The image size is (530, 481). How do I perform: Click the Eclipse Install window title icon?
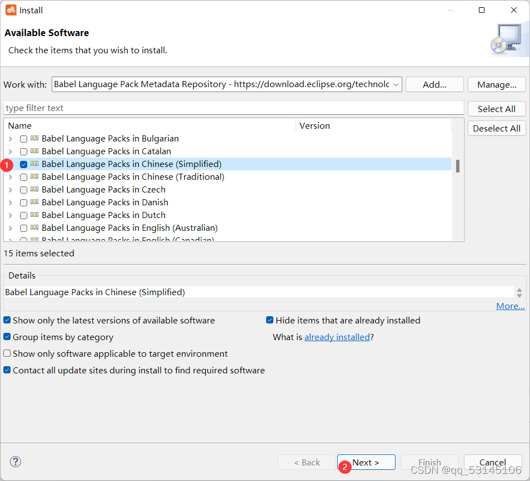click(x=11, y=10)
